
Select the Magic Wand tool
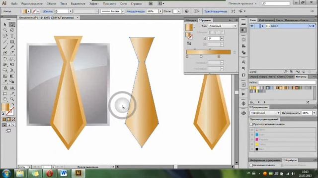(x=5, y=30)
